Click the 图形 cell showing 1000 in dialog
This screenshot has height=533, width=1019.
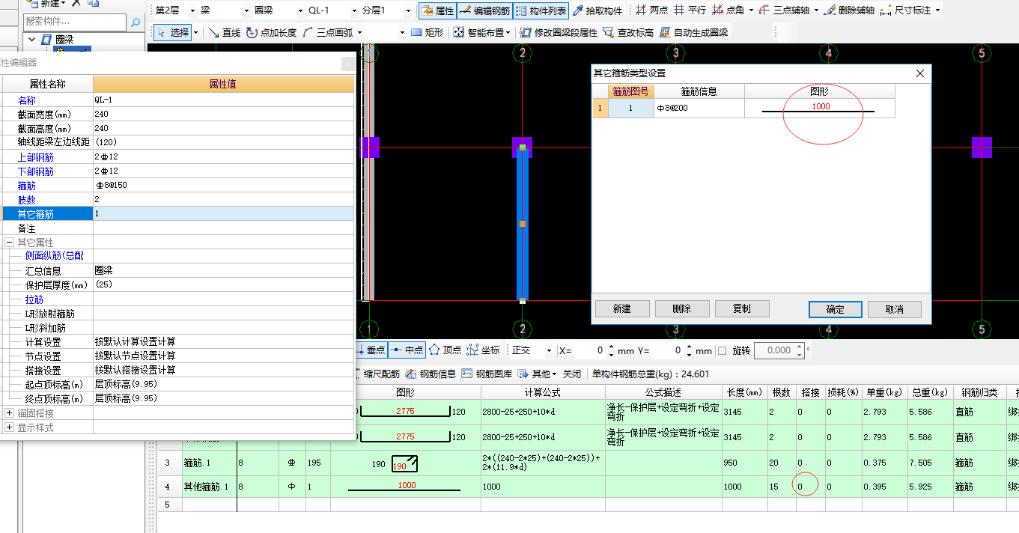(x=819, y=108)
